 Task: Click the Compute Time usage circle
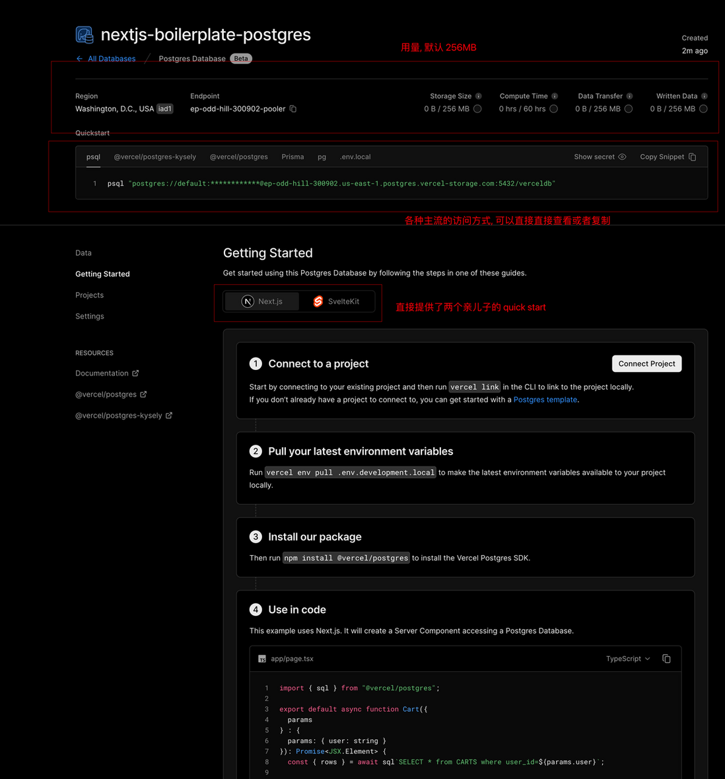[x=554, y=109]
